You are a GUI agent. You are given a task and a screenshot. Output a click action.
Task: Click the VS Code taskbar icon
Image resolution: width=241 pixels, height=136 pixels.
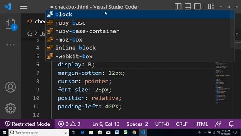click(x=143, y=133)
